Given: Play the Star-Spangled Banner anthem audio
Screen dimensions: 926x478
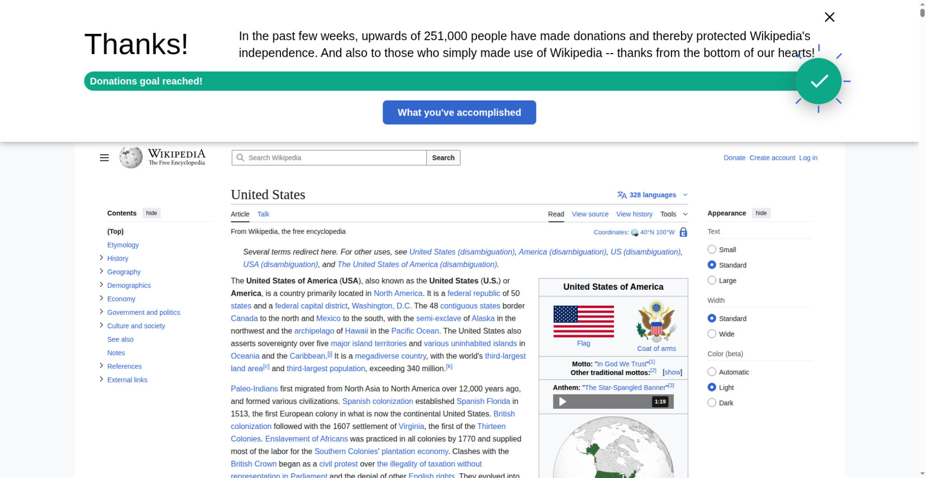Looking at the screenshot, I should pyautogui.click(x=563, y=401).
